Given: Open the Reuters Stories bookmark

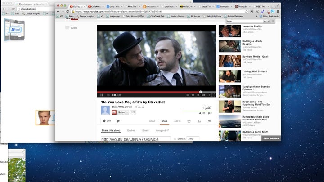Looking at the screenshot, I should coord(175,16).
